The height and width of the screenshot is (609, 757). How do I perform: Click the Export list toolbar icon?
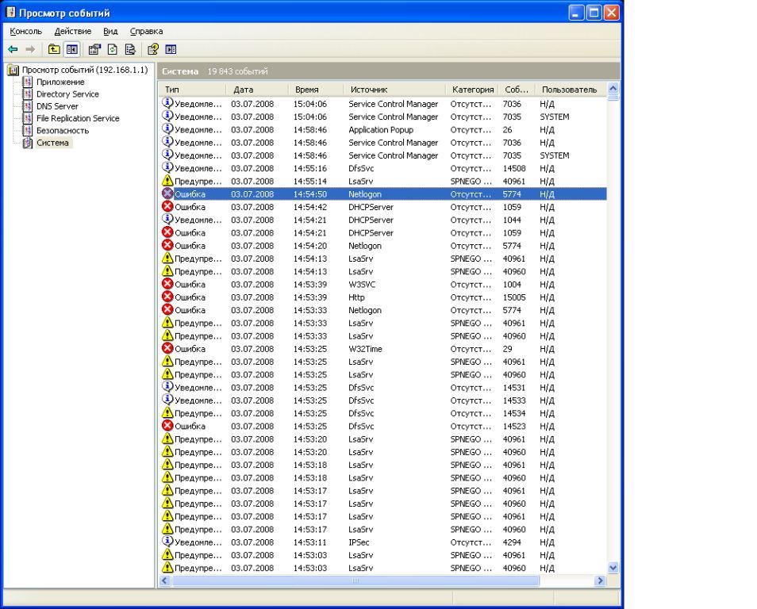click(130, 49)
